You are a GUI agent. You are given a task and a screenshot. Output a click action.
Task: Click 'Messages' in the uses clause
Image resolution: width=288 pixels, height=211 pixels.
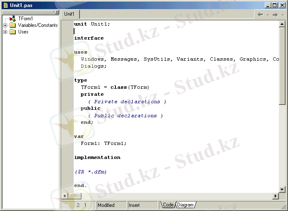(124, 59)
